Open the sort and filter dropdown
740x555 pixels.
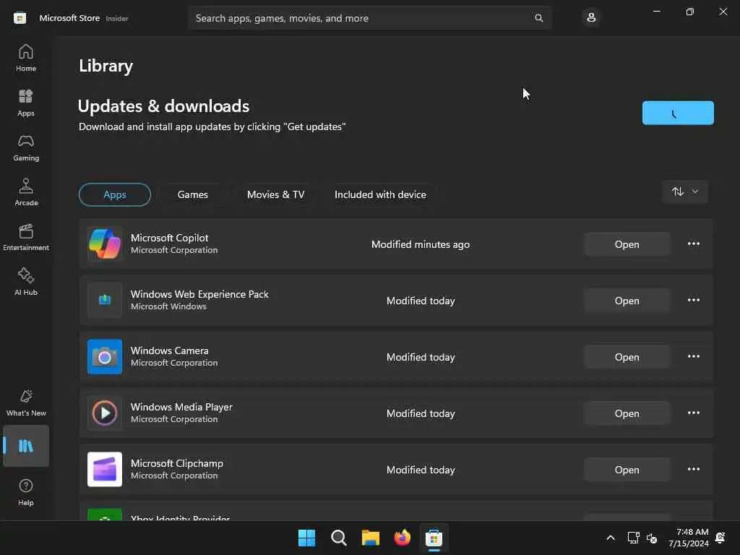pos(685,192)
